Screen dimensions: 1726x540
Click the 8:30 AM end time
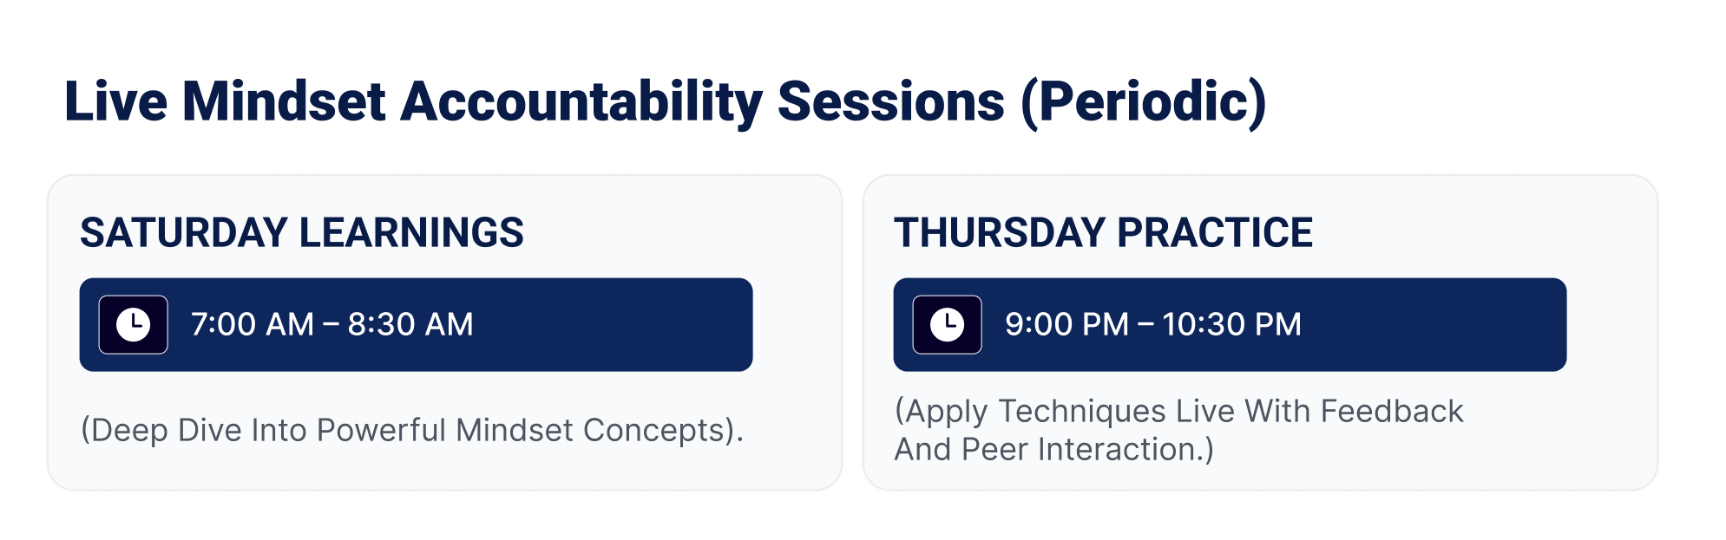[x=410, y=324]
